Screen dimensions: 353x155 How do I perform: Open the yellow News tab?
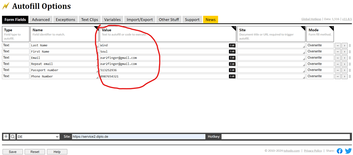pos(211,20)
